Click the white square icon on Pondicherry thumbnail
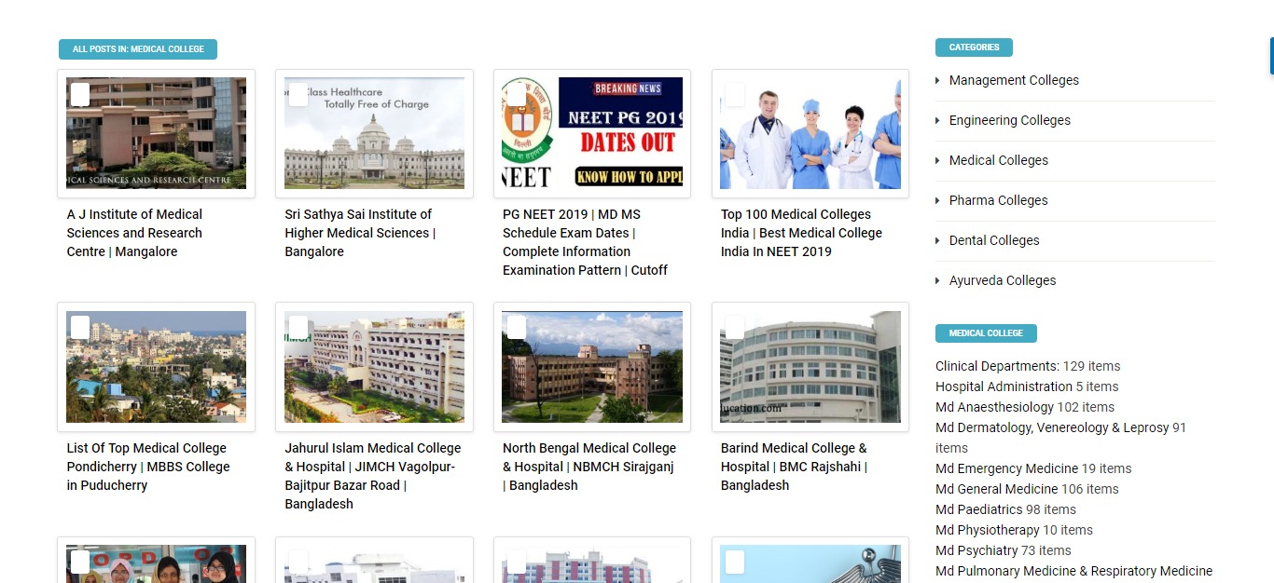 pyautogui.click(x=80, y=328)
